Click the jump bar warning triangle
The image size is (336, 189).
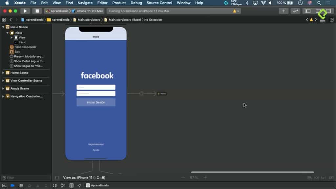point(311,20)
